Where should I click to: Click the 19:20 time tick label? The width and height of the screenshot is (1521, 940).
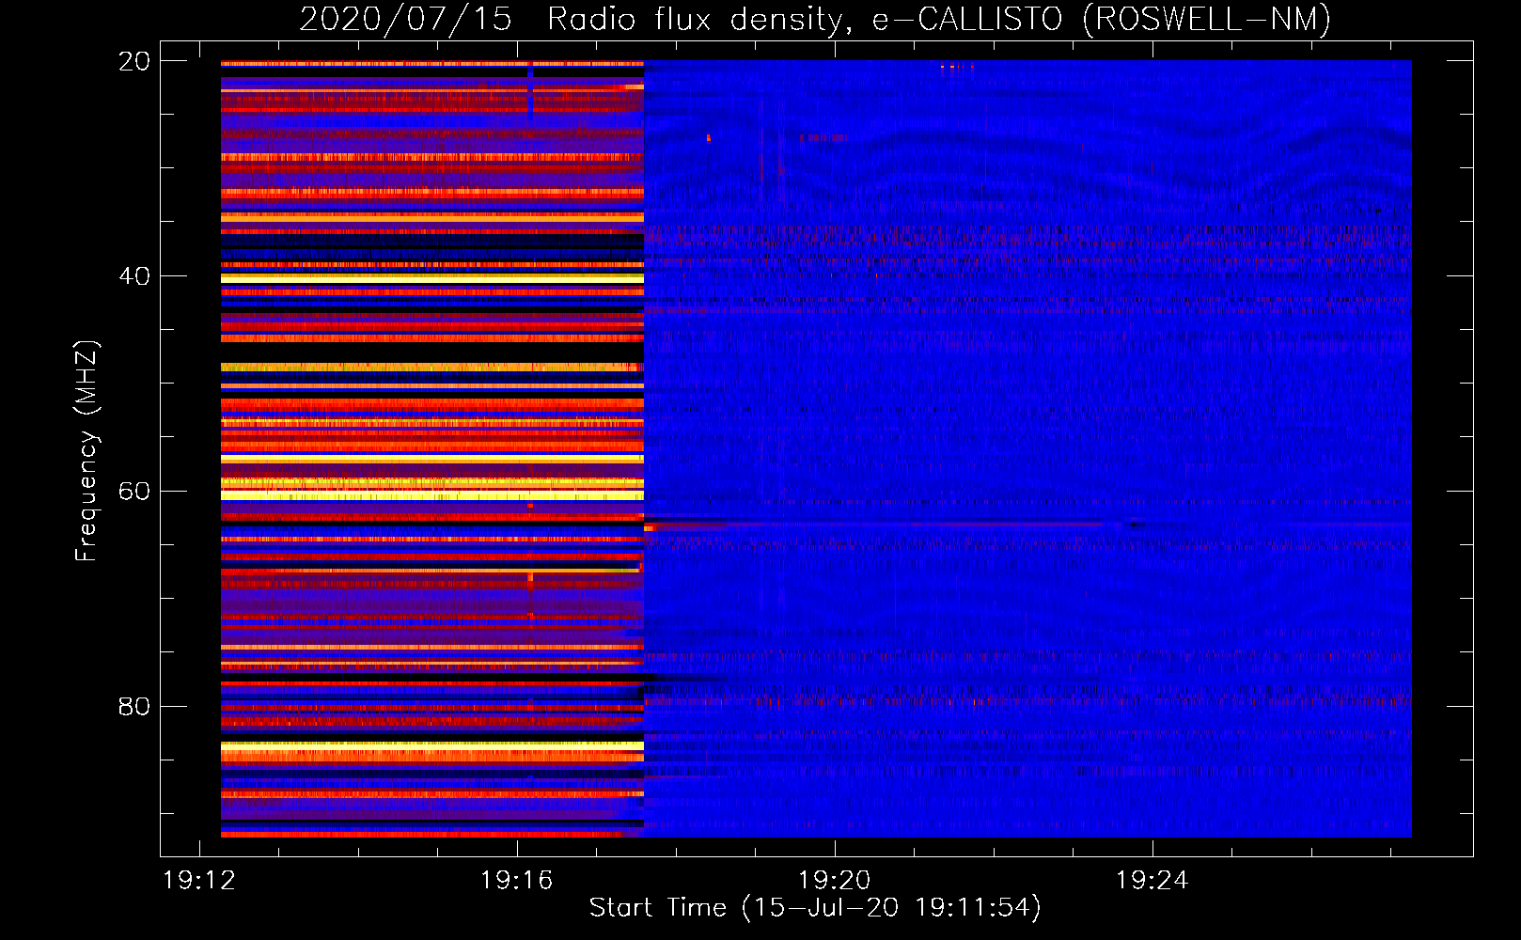(x=835, y=881)
